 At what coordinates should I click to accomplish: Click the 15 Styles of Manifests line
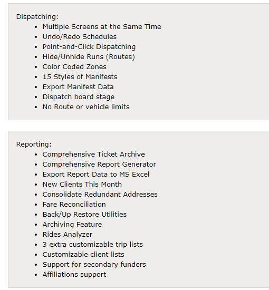point(80,76)
